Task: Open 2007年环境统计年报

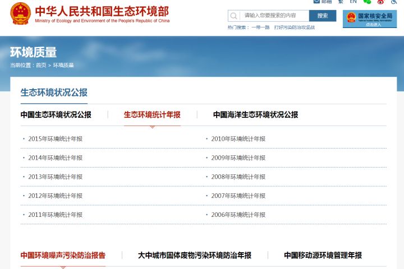Action: [238, 196]
